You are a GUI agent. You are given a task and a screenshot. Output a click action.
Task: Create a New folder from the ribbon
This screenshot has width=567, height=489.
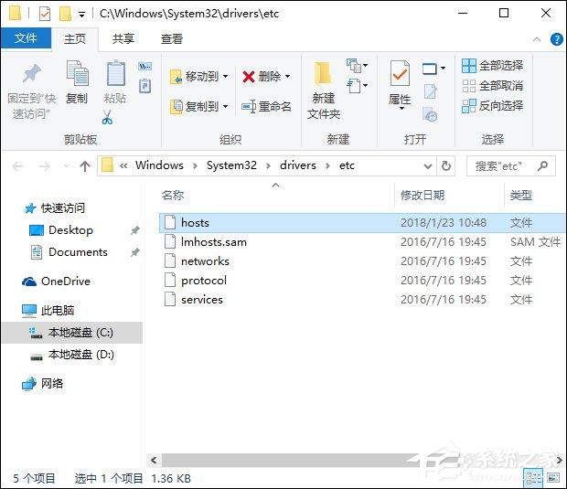[323, 90]
